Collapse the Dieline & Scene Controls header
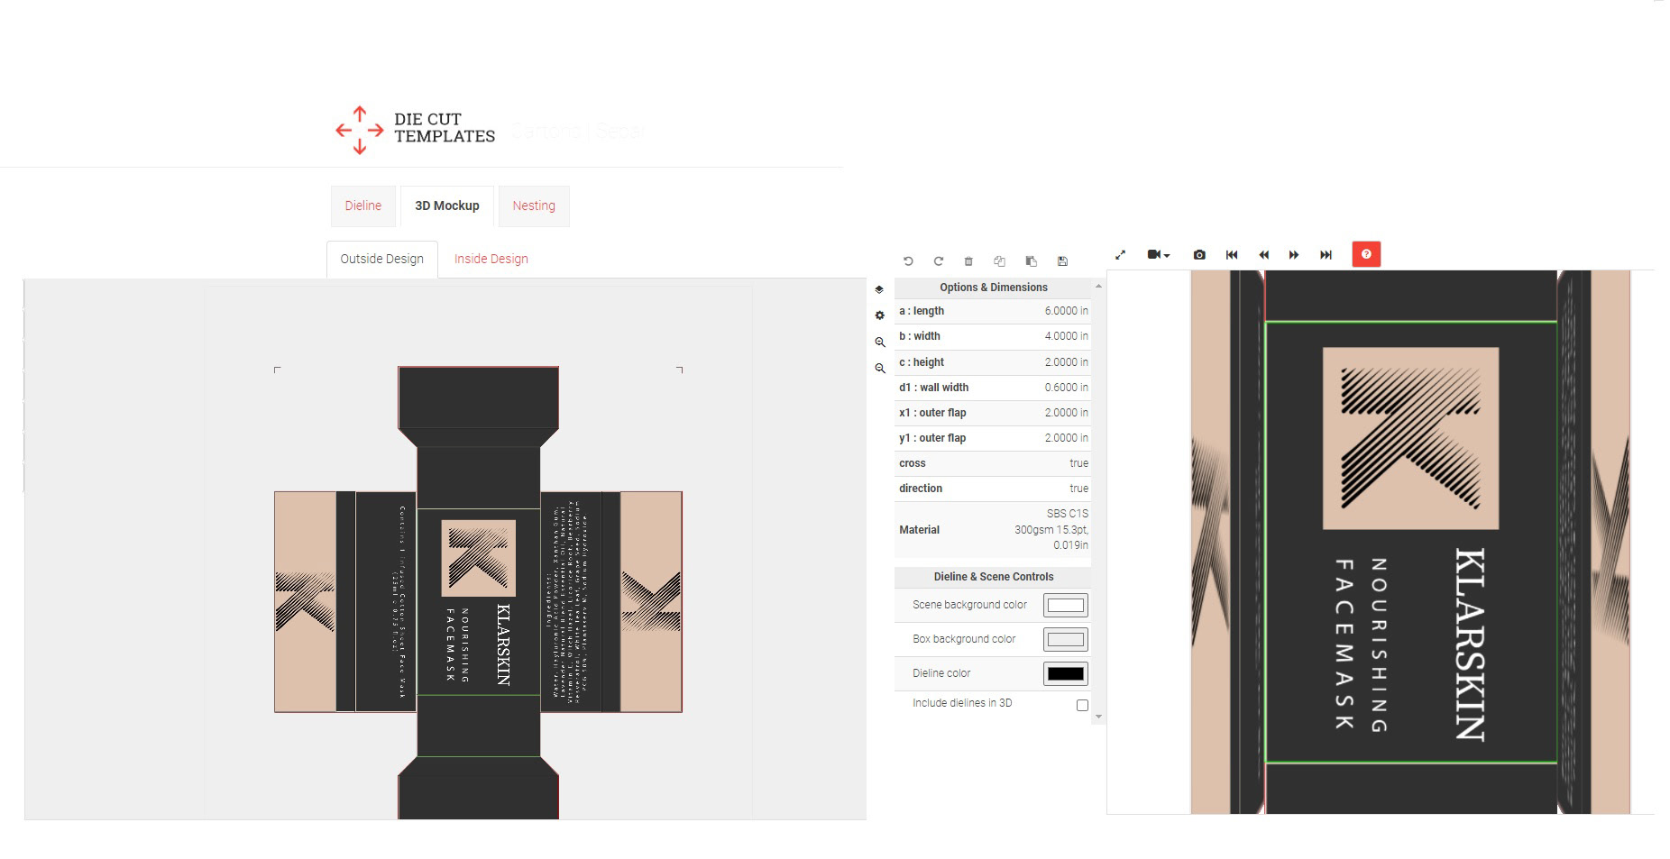The width and height of the screenshot is (1670, 859). click(993, 577)
